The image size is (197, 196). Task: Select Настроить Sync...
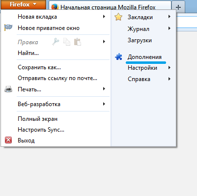point(41,130)
